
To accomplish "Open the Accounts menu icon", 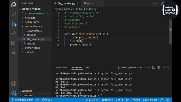I will pos(14,83).
